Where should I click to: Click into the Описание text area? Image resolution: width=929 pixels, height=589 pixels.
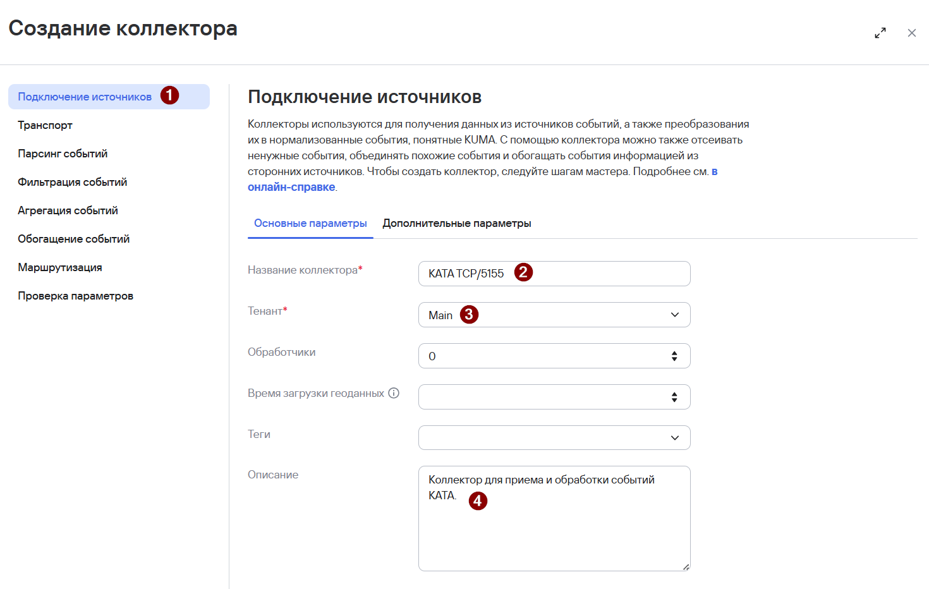[x=554, y=531]
